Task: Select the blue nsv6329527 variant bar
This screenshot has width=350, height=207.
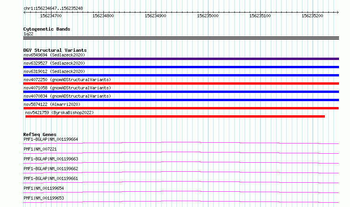Action: click(181, 67)
